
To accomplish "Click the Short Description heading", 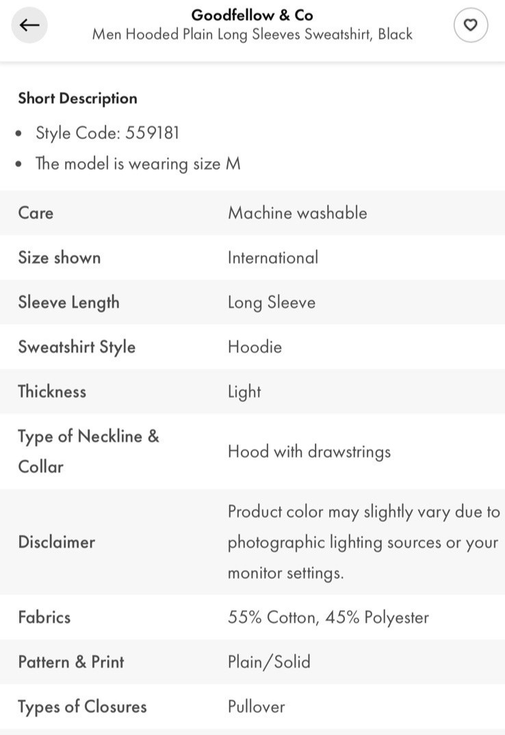I will [x=77, y=98].
